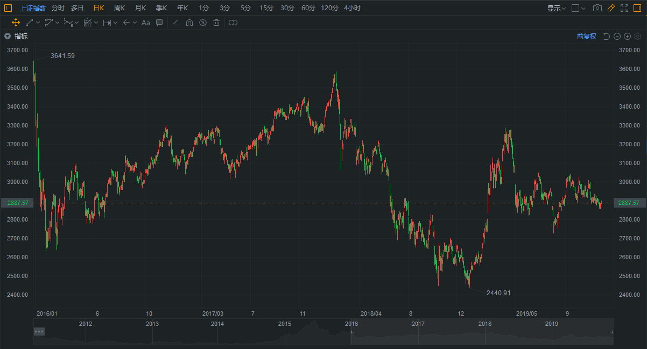
Task: Toggle the left sidebar panel
Action: point(8,8)
